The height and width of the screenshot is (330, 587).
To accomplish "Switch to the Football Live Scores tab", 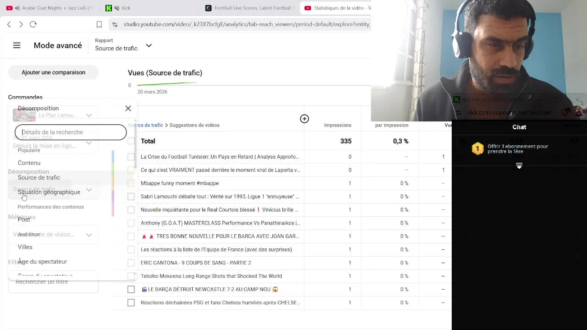I will click(x=249, y=8).
